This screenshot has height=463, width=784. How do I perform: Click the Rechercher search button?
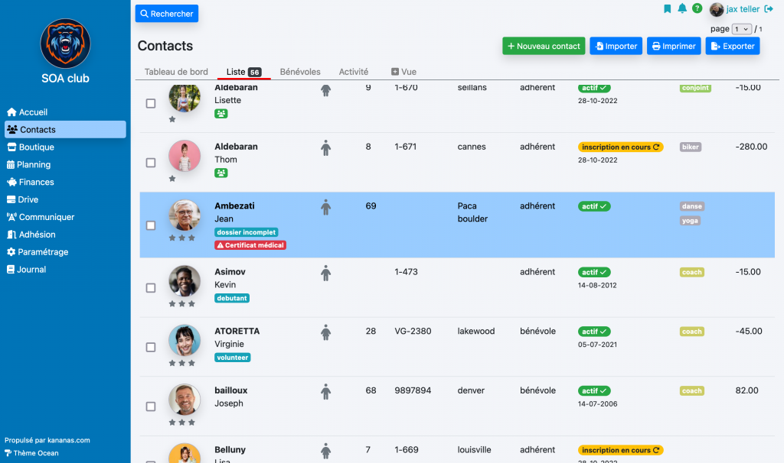167,14
